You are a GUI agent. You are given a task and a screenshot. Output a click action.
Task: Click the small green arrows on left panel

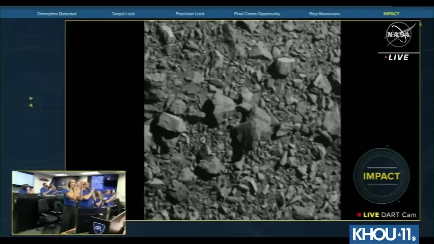[31, 102]
